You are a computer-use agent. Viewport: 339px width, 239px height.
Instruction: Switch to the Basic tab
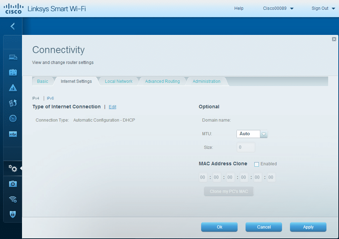pos(43,81)
